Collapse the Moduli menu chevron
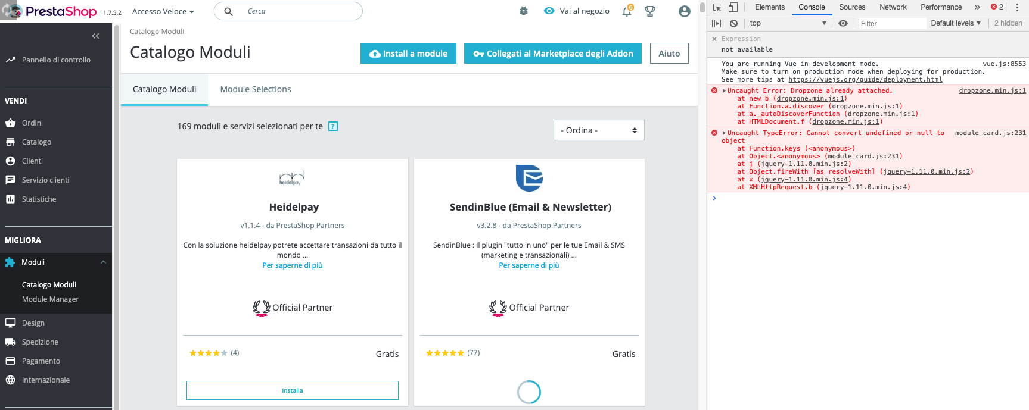The image size is (1029, 410). [x=103, y=262]
